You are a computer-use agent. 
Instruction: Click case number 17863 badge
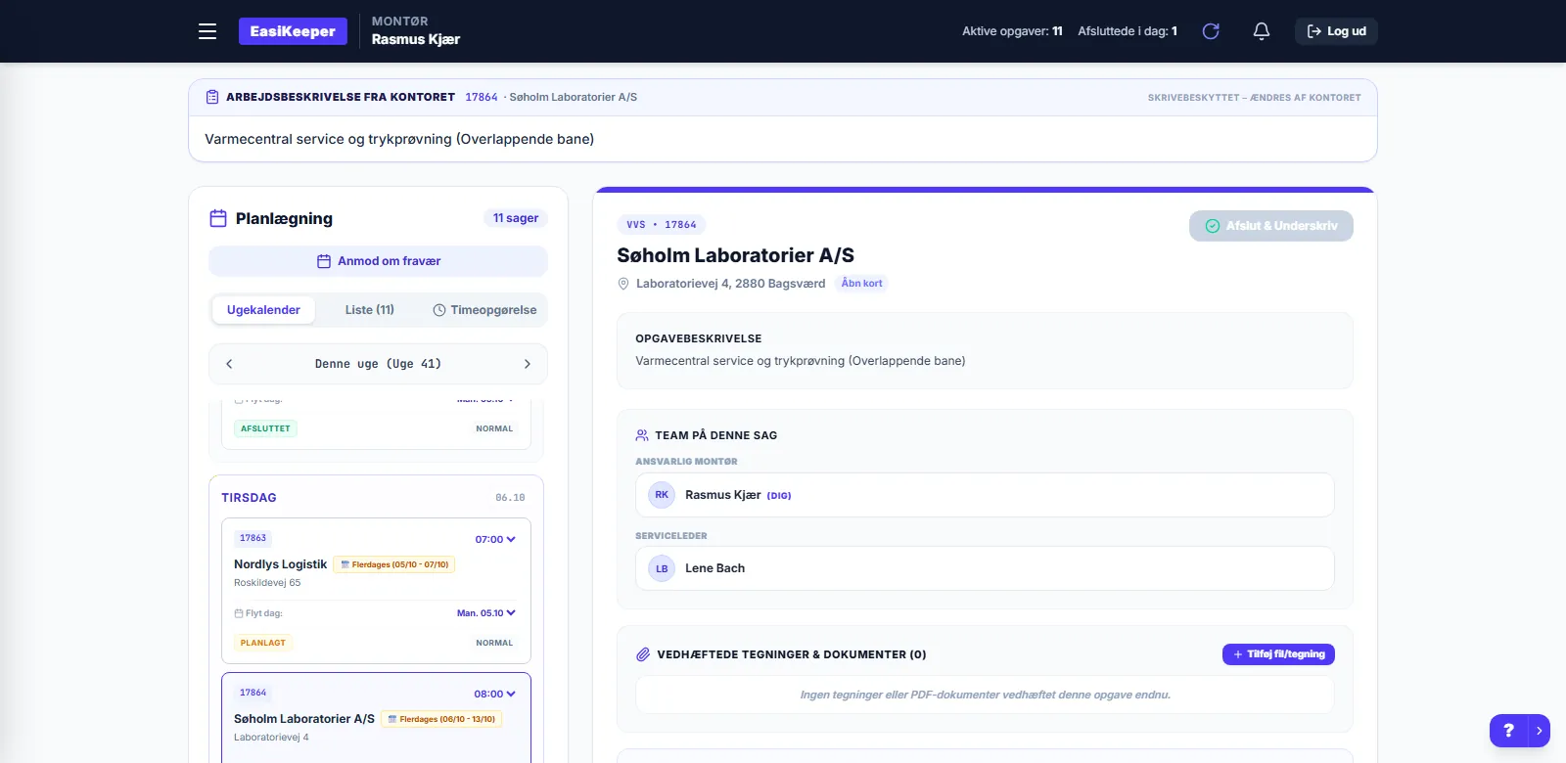(x=253, y=538)
